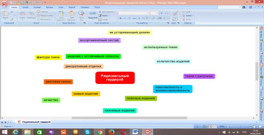
Task: Expand the Image dropdown
Action: (109, 19)
